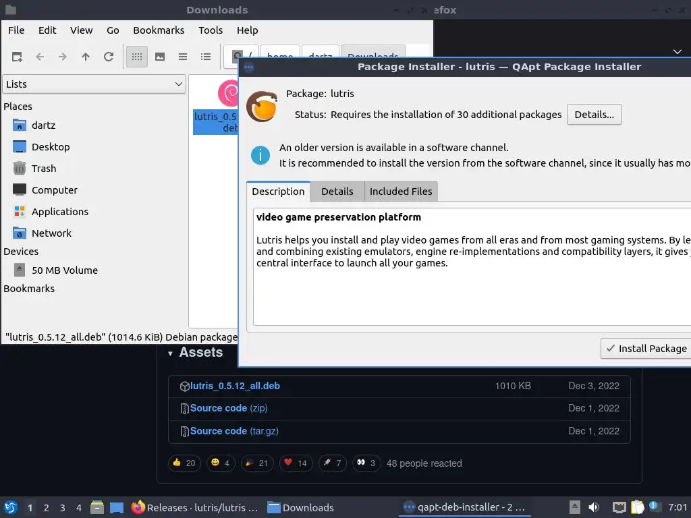Switch to detailed list view mode
691x518 pixels.
coord(206,57)
